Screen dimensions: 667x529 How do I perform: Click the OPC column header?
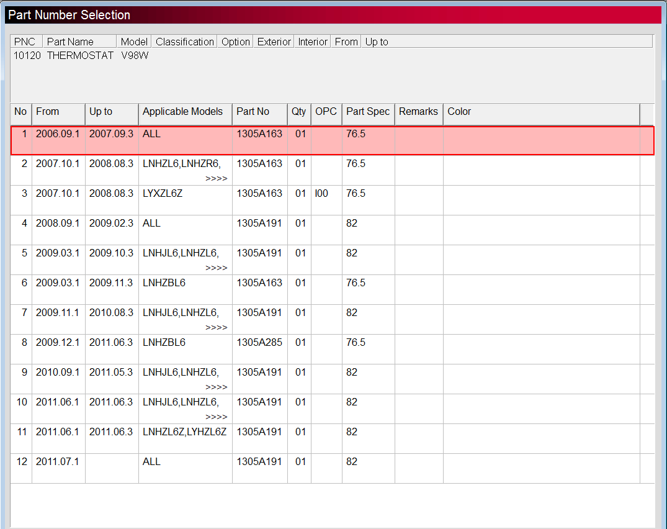[x=326, y=112]
